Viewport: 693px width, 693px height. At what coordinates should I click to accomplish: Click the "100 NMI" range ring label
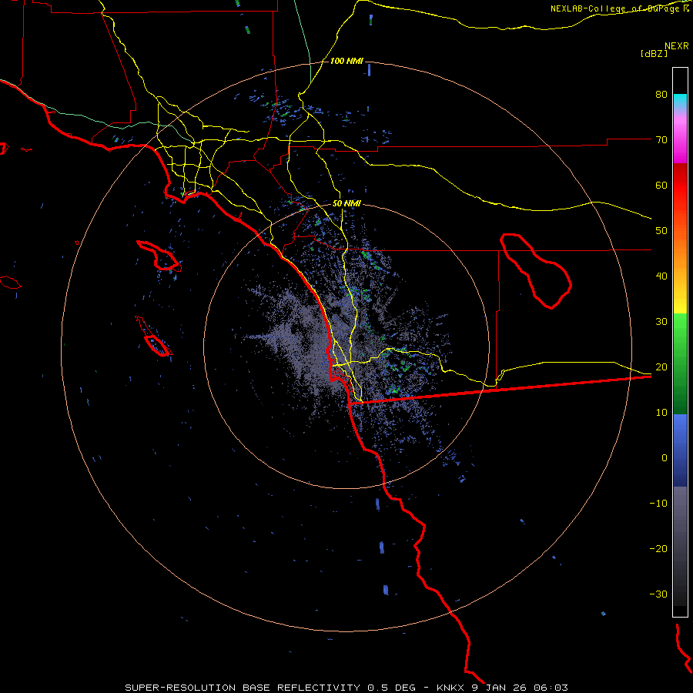coord(346,61)
